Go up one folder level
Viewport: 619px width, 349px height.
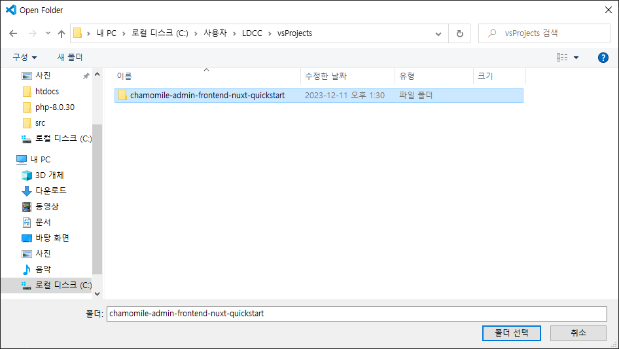(62, 33)
